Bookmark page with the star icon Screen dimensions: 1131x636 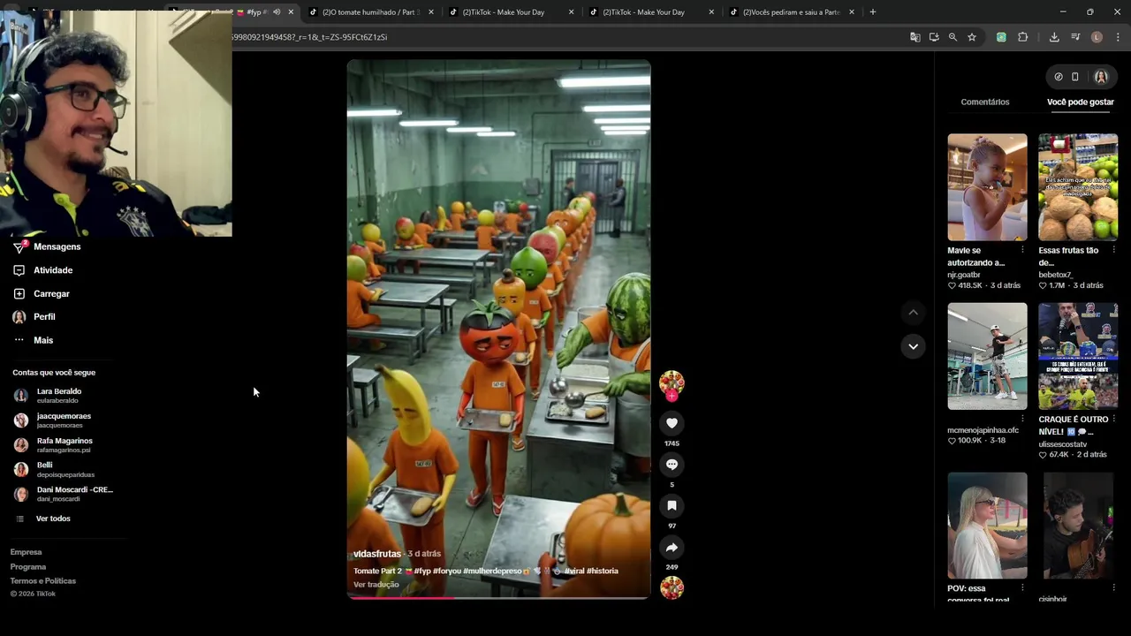972,37
